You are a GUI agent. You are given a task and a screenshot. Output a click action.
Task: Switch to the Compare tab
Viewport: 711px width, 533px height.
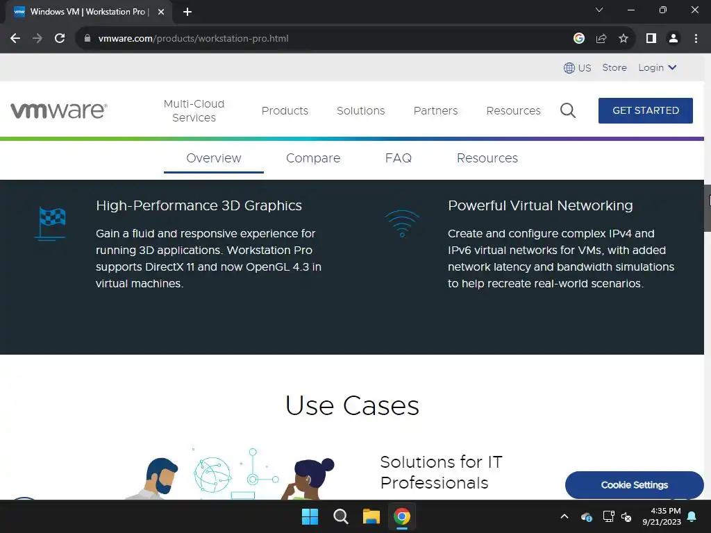[x=313, y=158]
